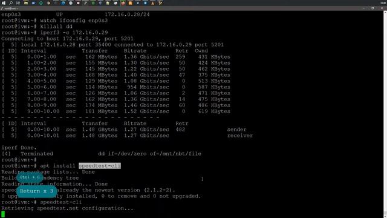Click the '1.52 Gbits/sec' bitrate value
Screen dimensions: 387x218
click(x=146, y=111)
